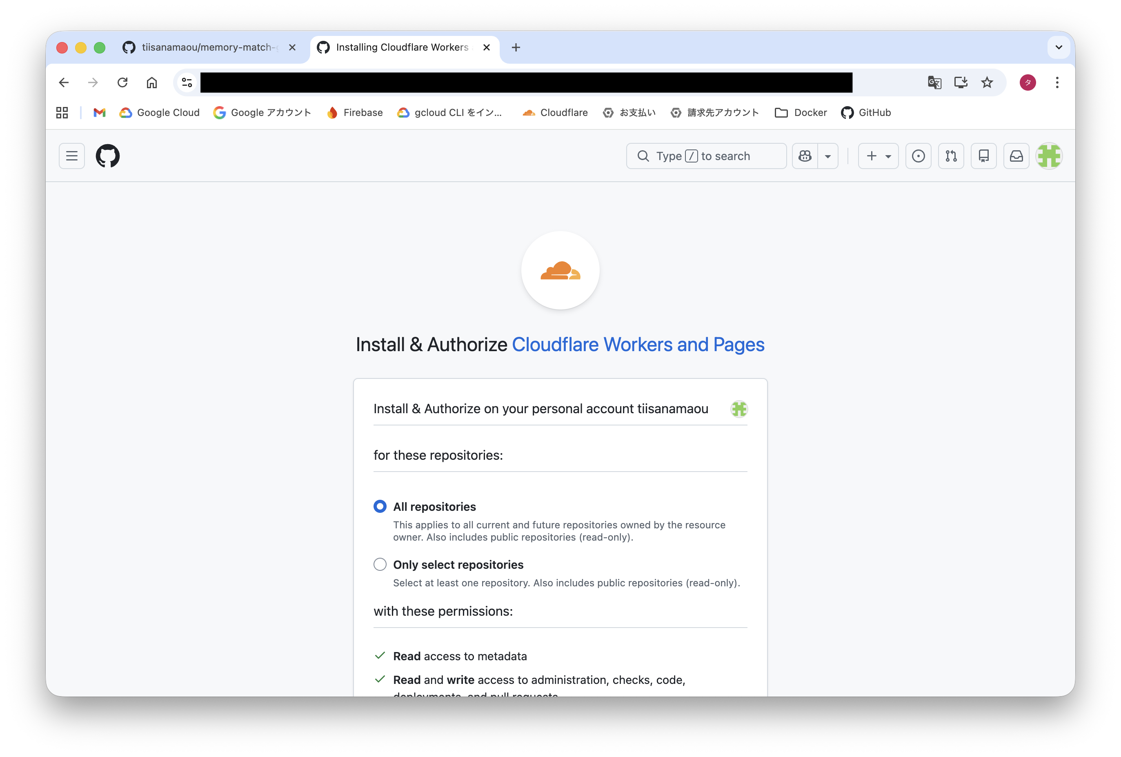Open the Repositories icon in header
The width and height of the screenshot is (1121, 757).
point(983,156)
